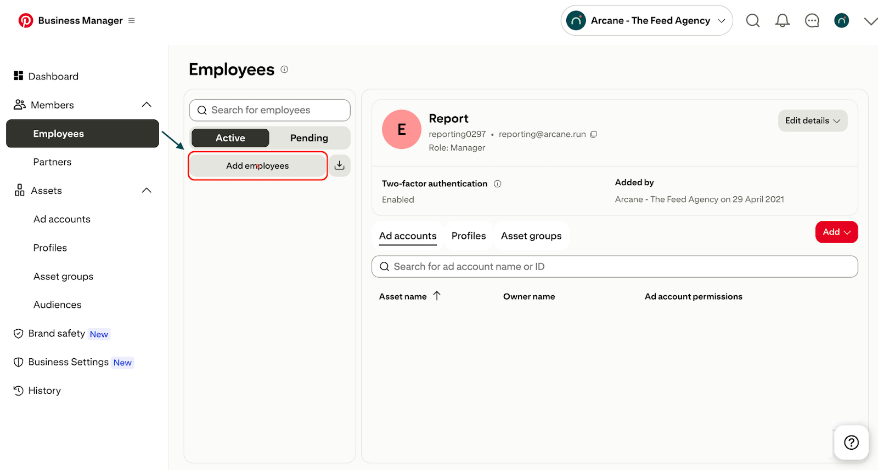
Task: Switch to the Profiles tab
Action: (468, 236)
